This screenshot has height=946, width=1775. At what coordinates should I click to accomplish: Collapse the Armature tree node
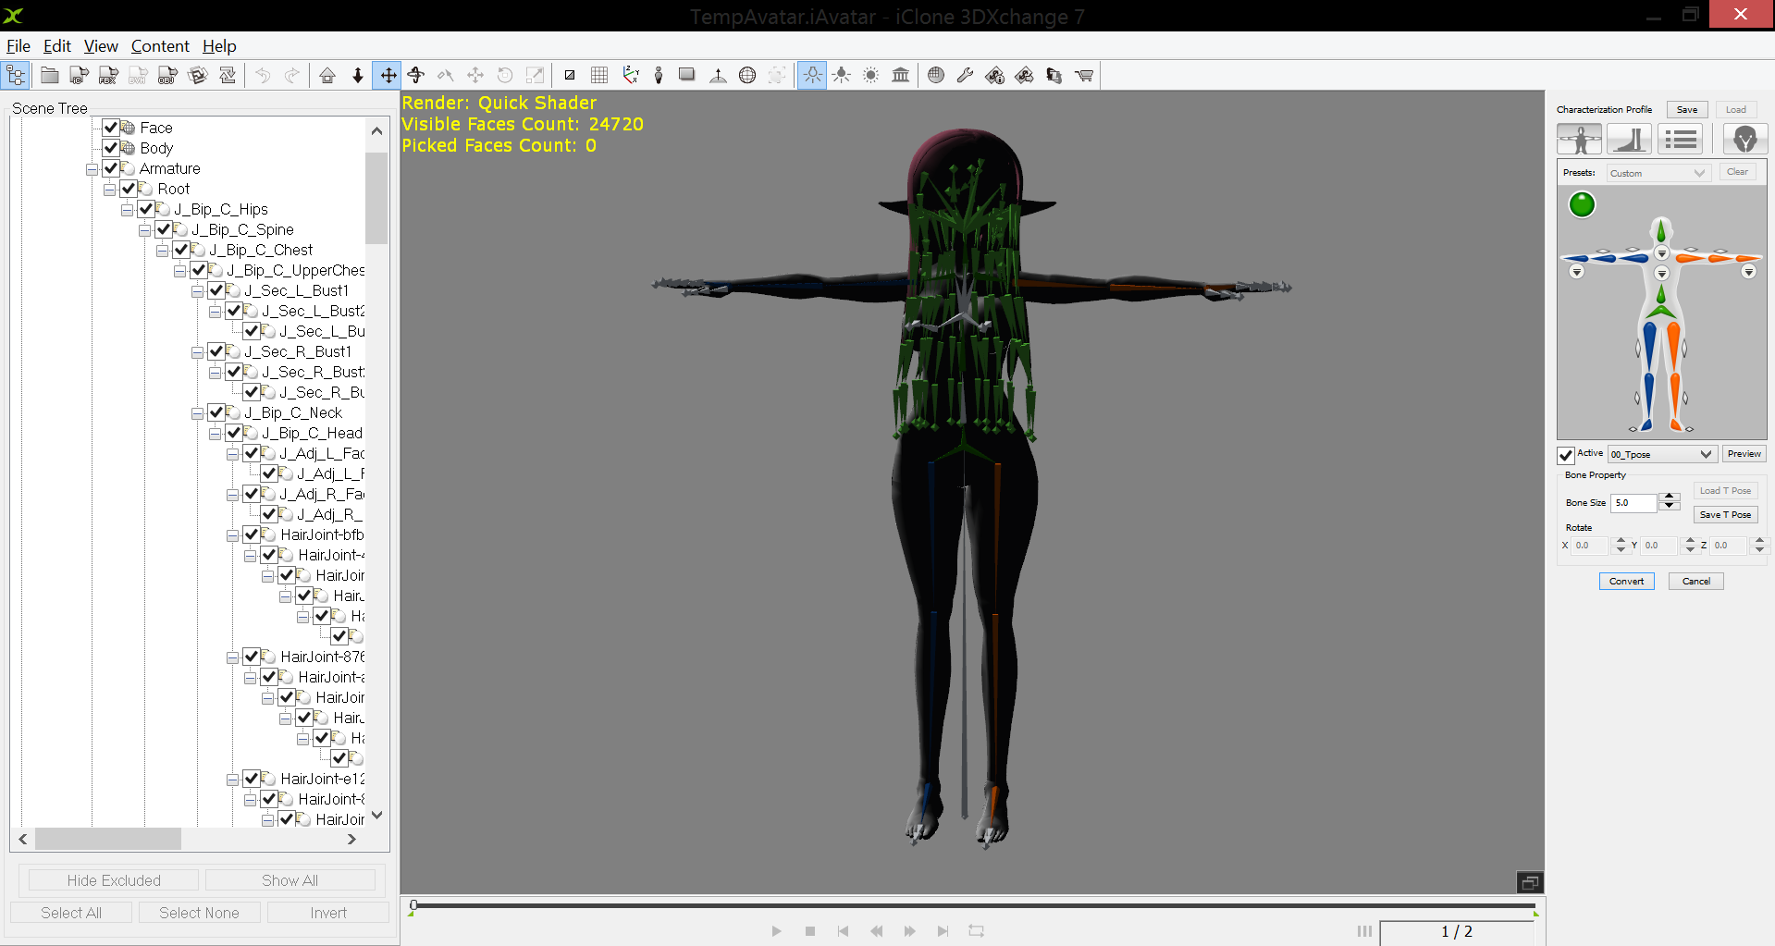point(92,169)
